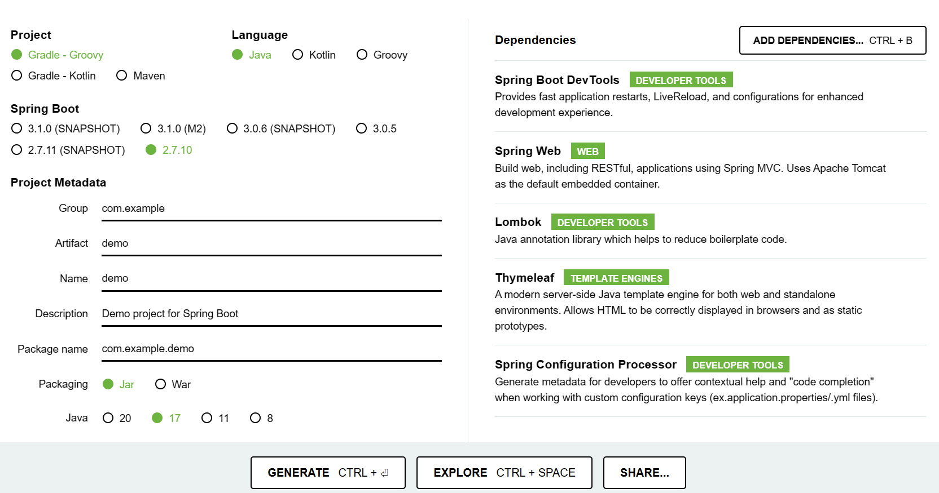This screenshot has height=493, width=939.
Task: Click the Dependencies heading
Action: pos(536,40)
